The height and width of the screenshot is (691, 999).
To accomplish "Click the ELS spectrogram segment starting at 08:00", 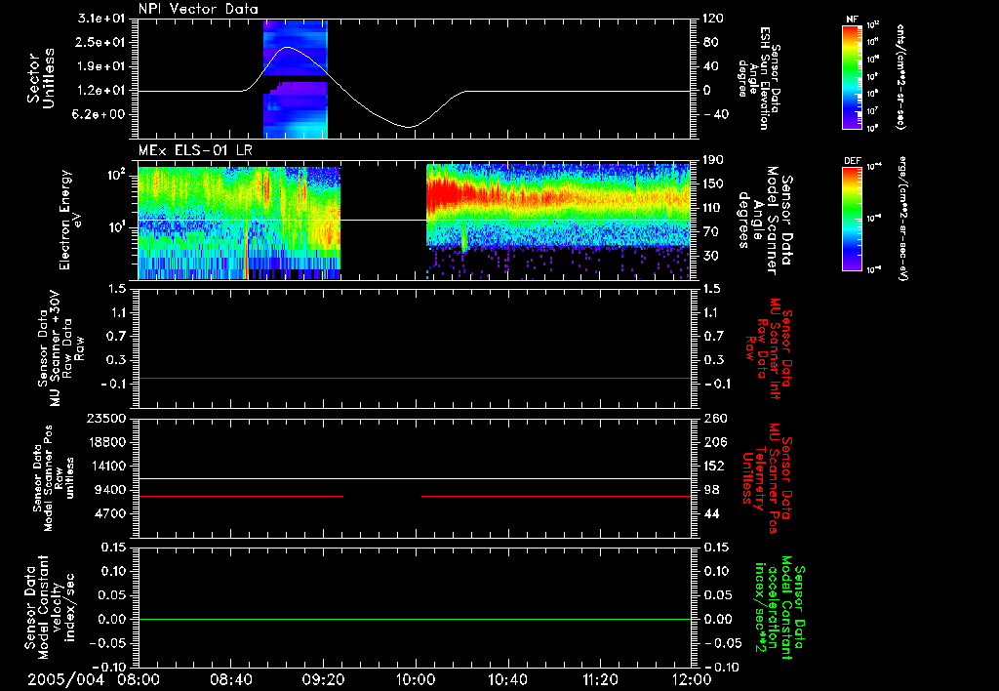I will point(240,223).
